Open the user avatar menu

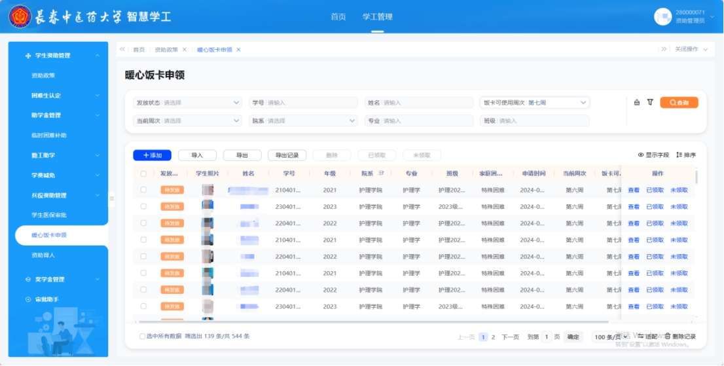[662, 16]
